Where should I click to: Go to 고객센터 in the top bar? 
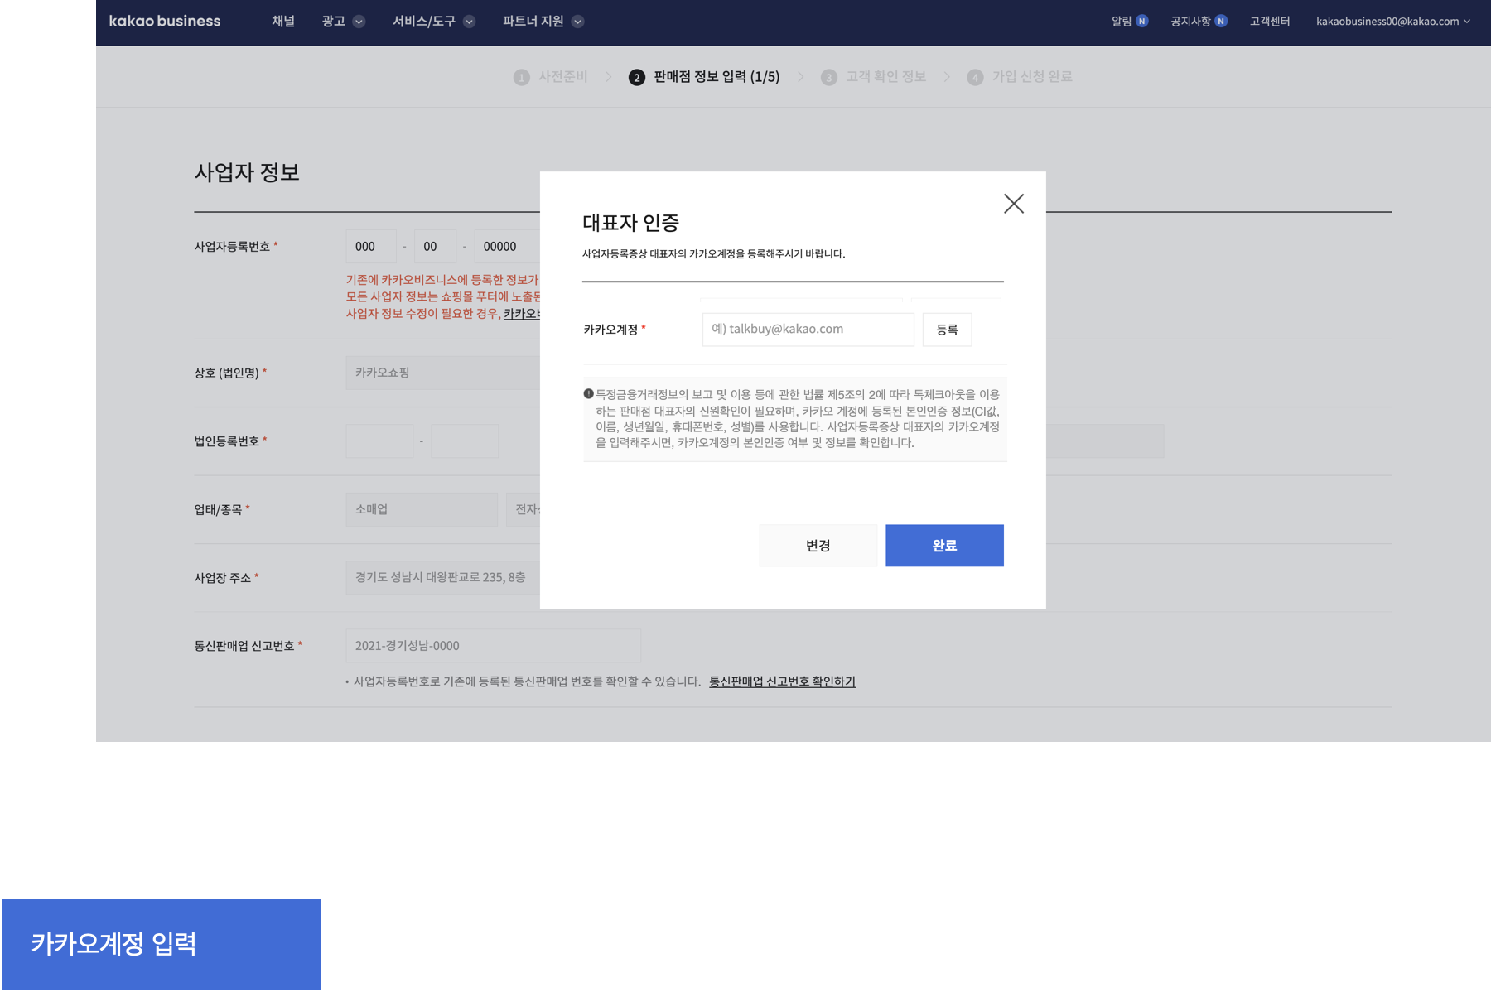[1269, 22]
